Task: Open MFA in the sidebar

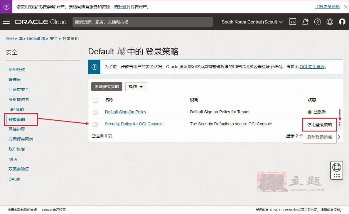Action: pyautogui.click(x=13, y=159)
